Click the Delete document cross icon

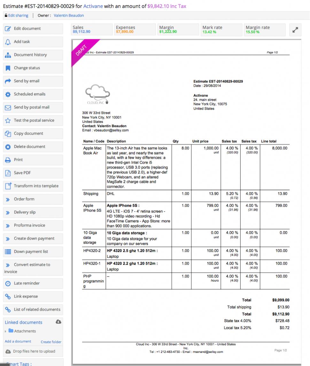point(8,147)
